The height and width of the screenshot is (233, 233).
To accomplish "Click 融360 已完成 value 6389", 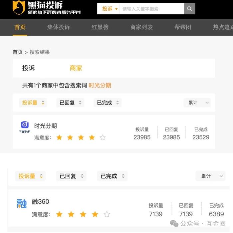I will (216, 214).
